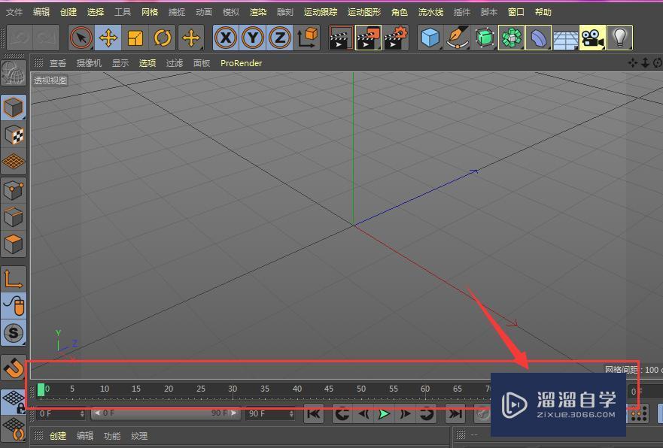The height and width of the screenshot is (448, 663).
Task: Open subdivision surface generator icon
Action: click(485, 38)
